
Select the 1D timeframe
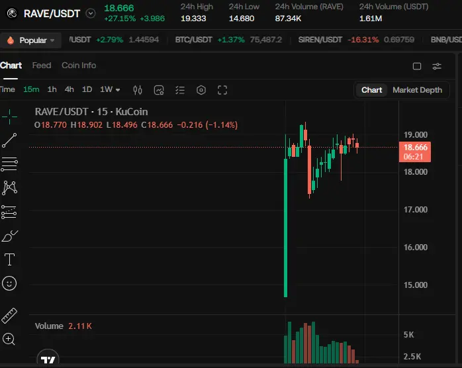87,89
